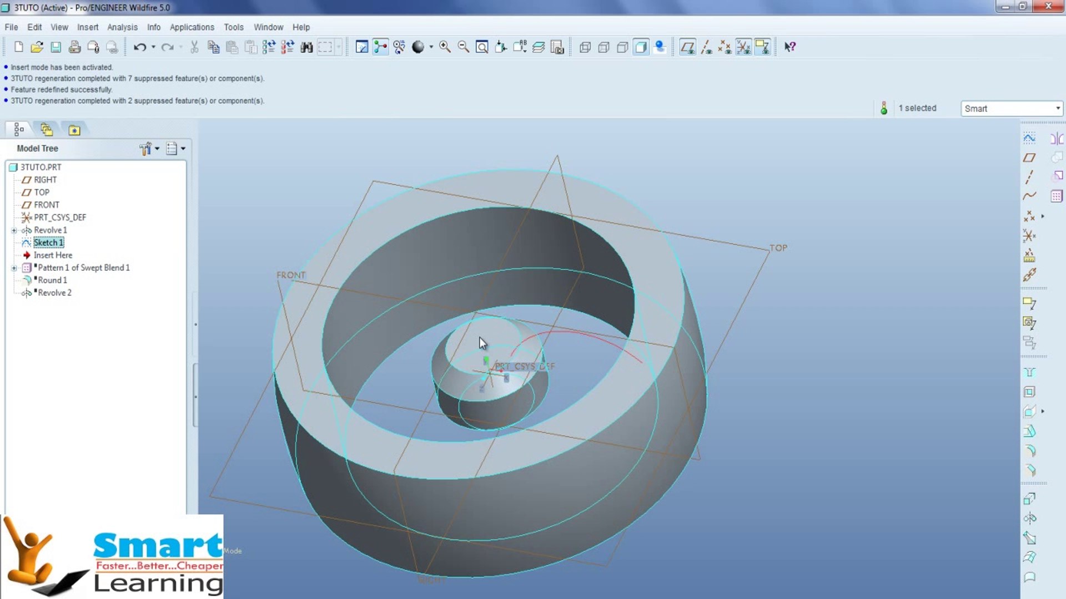Click the Save icon in the top toolbar

[x=56, y=47]
